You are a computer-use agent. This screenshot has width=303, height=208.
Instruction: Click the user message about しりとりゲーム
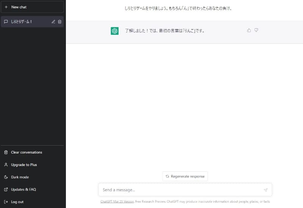(x=178, y=8)
